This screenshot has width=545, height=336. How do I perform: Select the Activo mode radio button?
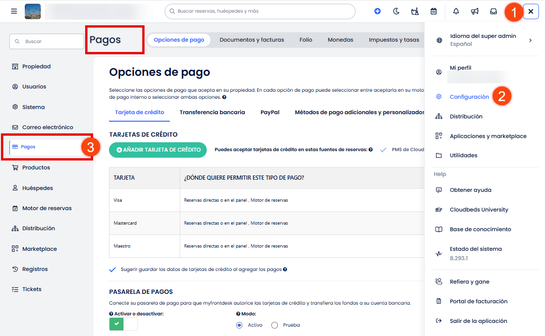240,325
